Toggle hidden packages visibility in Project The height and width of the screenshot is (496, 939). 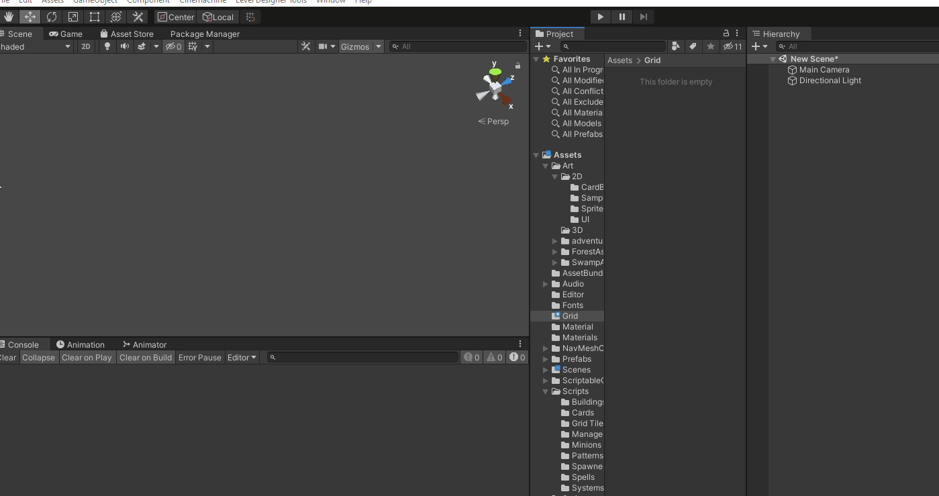click(x=732, y=46)
